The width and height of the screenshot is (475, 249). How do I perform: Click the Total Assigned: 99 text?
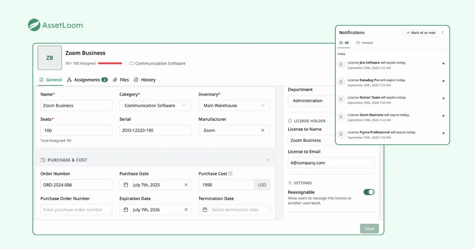56,141
